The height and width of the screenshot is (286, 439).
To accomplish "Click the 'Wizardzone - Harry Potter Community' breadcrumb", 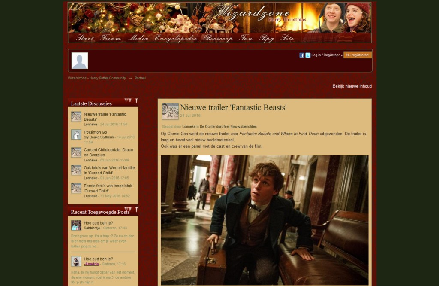I will coord(97,78).
